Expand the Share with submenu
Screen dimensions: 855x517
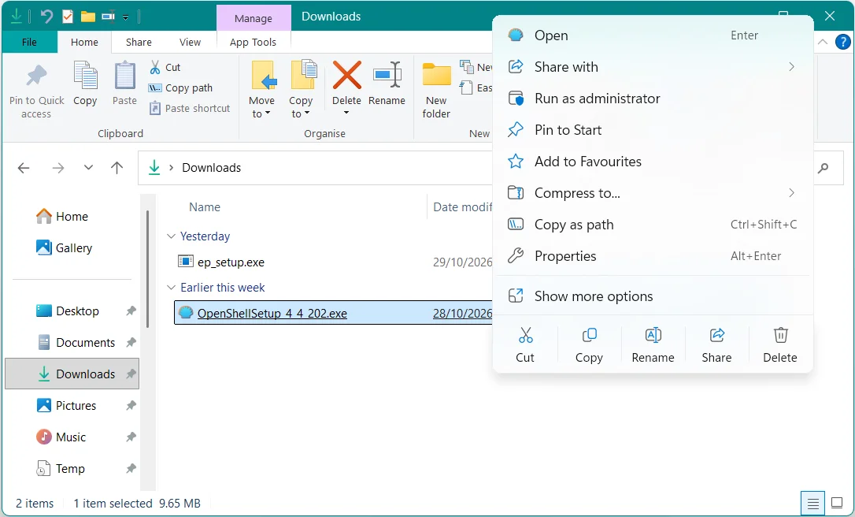(791, 67)
